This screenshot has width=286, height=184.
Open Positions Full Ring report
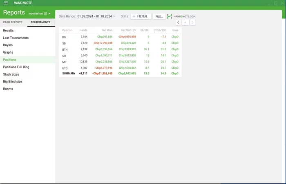pyautogui.click(x=27, y=67)
